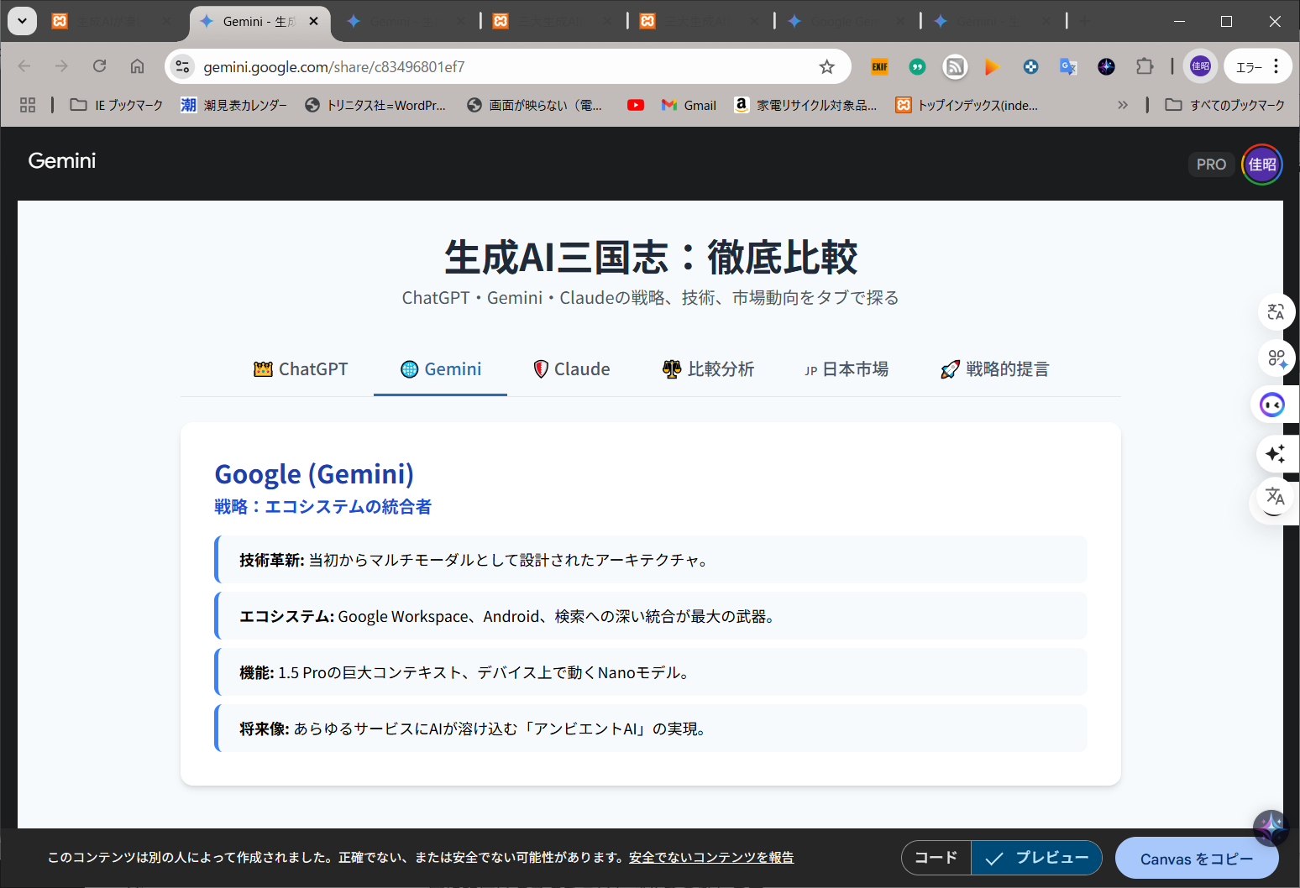This screenshot has width=1300, height=888.
Task: Switch to the プレビュー view
Action: point(1037,858)
